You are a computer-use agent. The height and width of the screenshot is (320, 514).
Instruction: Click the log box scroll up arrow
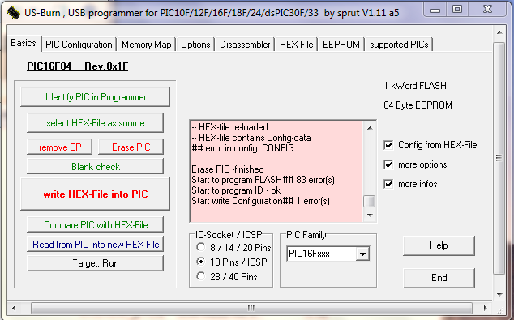click(370, 128)
